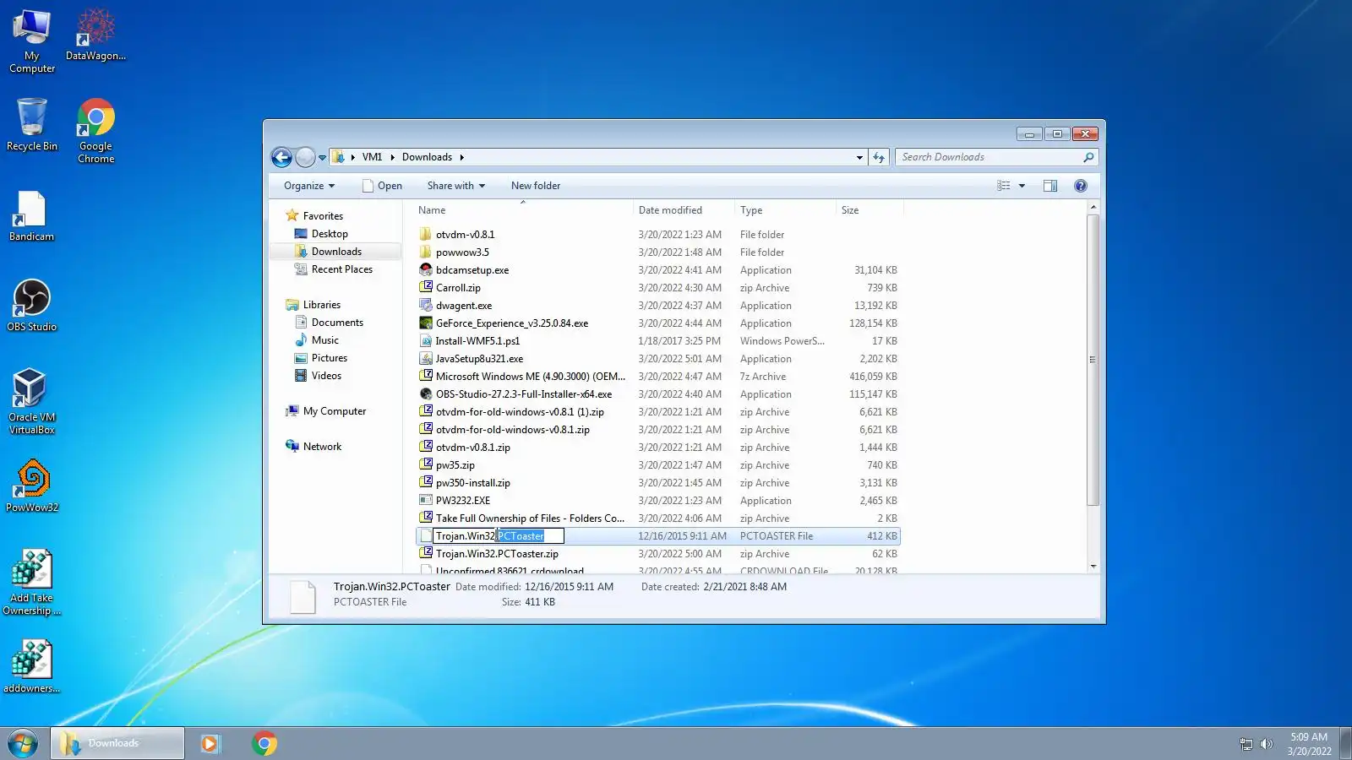Click in the Search Downloads field
The image size is (1352, 760).
(989, 157)
